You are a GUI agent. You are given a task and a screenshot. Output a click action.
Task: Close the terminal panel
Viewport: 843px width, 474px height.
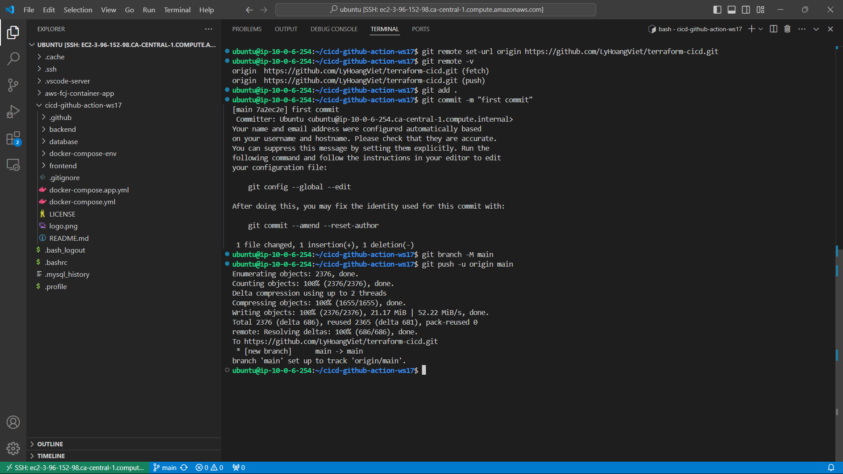(830, 29)
